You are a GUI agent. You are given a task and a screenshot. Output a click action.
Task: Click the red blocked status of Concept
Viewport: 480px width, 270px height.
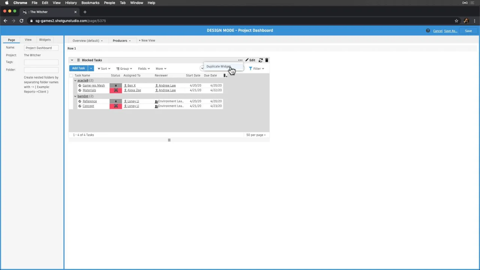tap(115, 106)
